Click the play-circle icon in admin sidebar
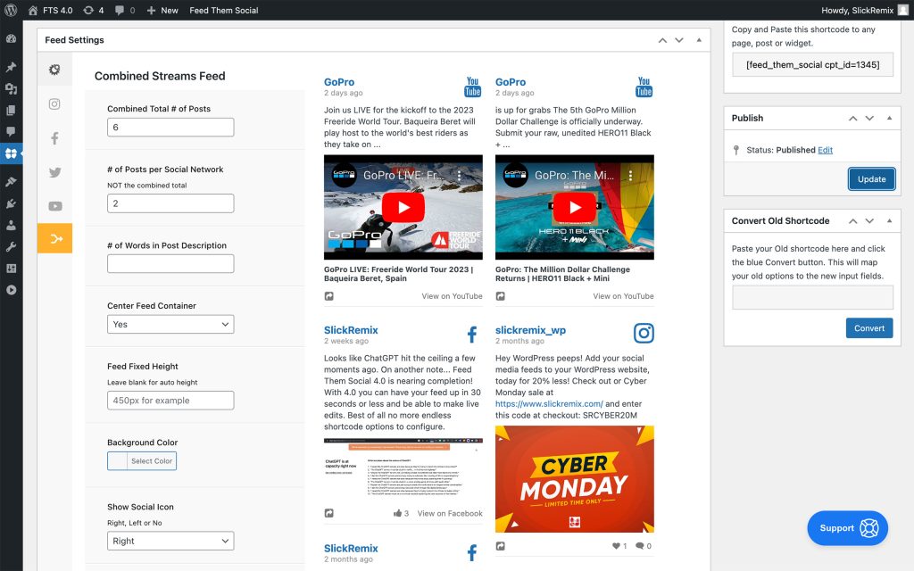The width and height of the screenshot is (914, 571). point(11,290)
